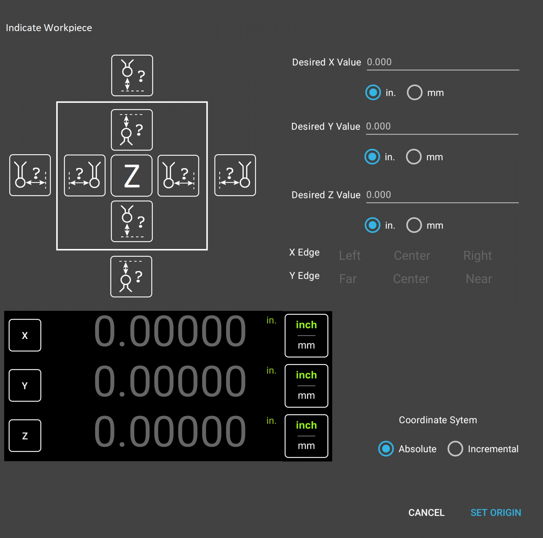This screenshot has width=543, height=538.
Task: Select the outer top Y edge probe icon
Action: coord(132,75)
